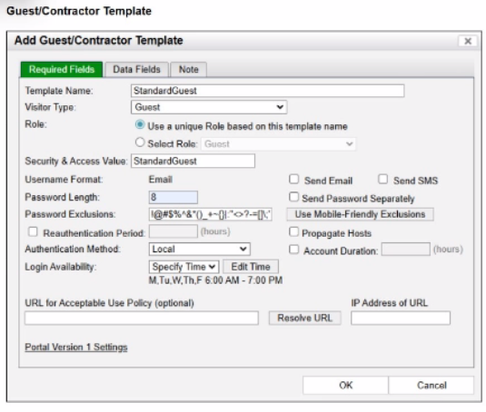This screenshot has height=412, width=486.
Task: Choose the Select Role radio button
Action: pyautogui.click(x=140, y=142)
